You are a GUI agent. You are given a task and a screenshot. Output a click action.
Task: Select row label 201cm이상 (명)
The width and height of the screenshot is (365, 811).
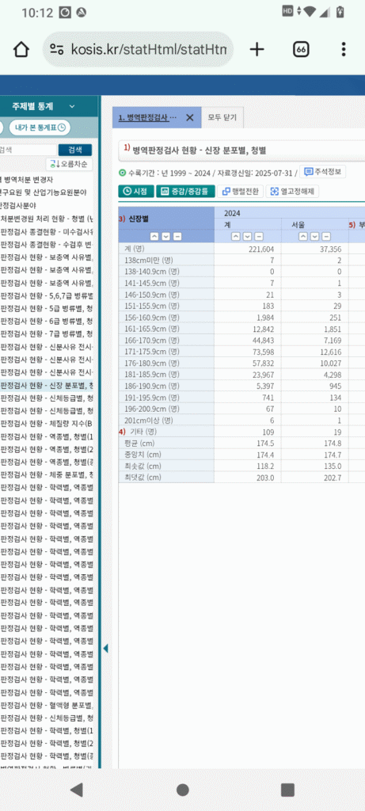pos(148,421)
